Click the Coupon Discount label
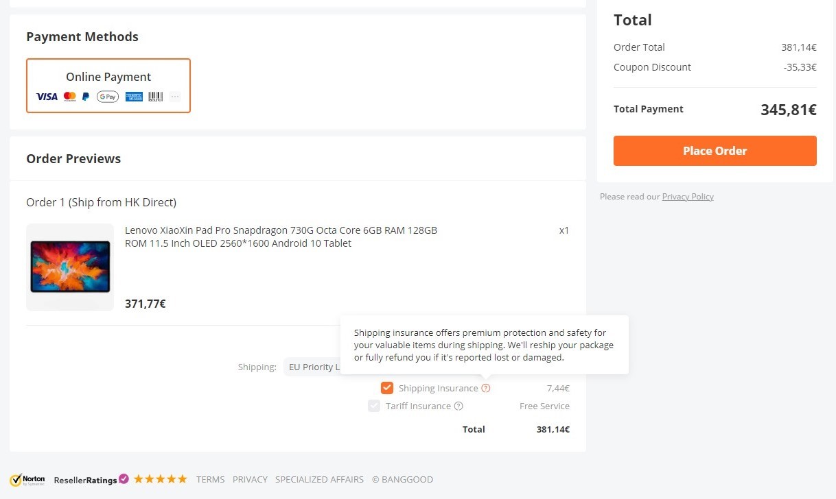 [x=652, y=67]
